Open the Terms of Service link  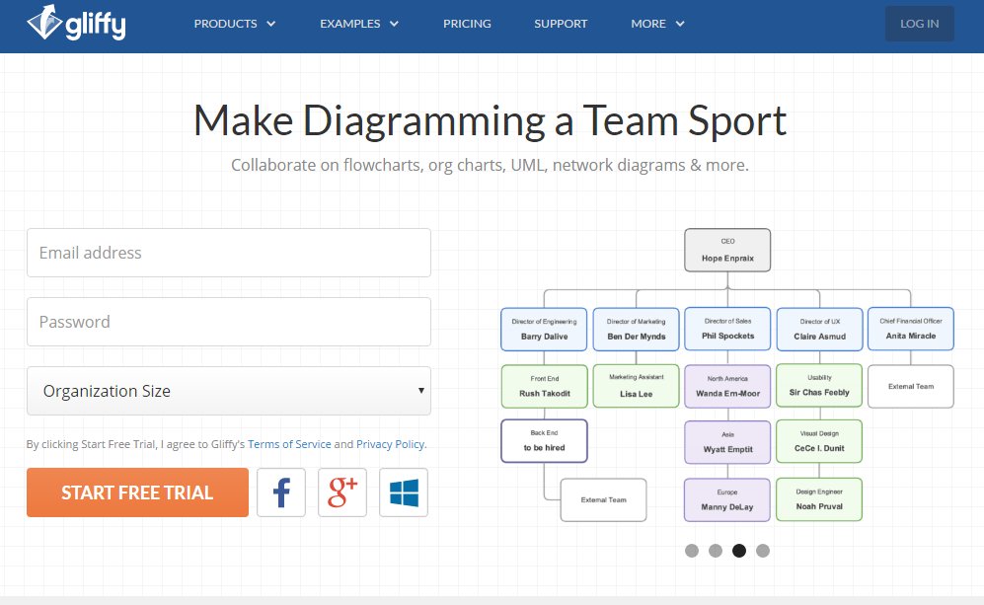289,444
